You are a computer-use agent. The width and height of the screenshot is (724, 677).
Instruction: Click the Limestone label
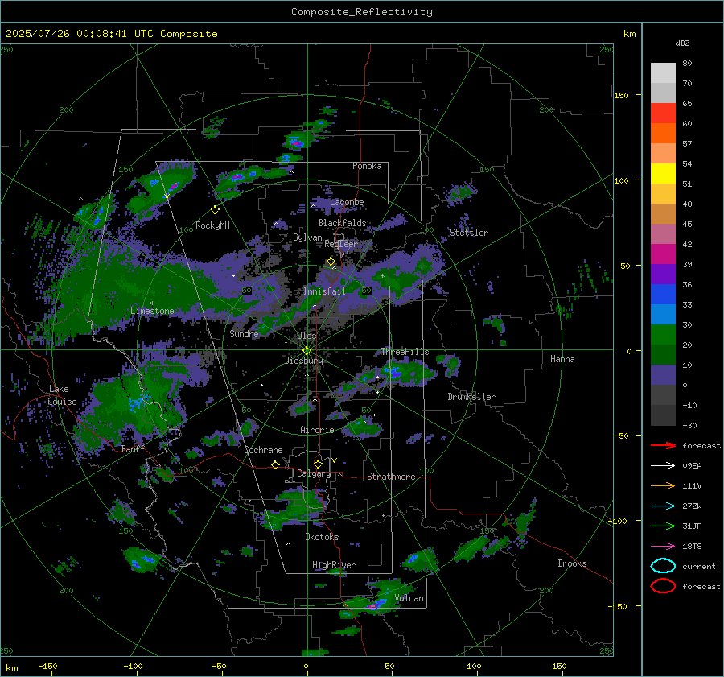[x=152, y=311]
